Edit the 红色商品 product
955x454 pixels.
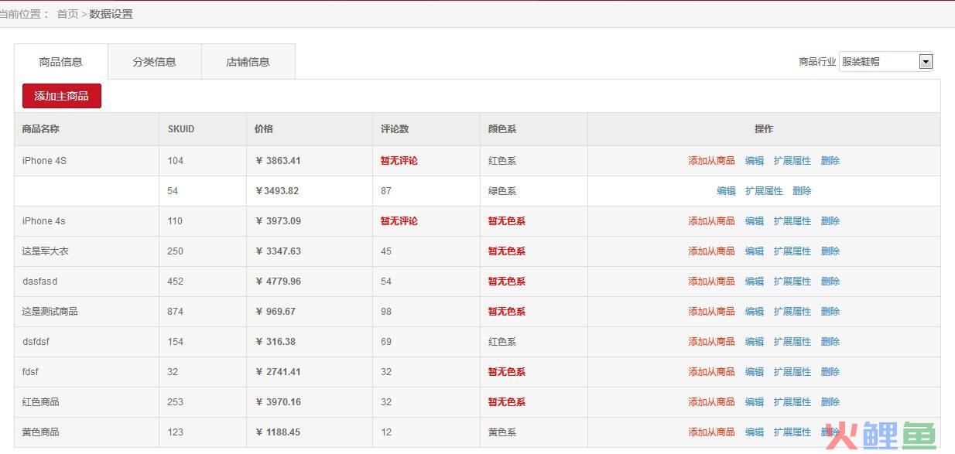click(755, 402)
